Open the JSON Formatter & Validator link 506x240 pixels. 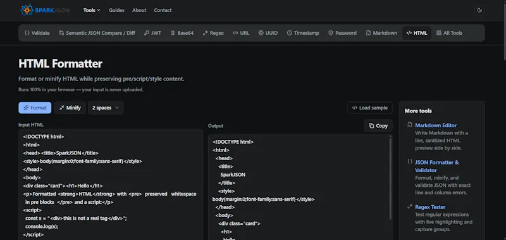(436, 167)
